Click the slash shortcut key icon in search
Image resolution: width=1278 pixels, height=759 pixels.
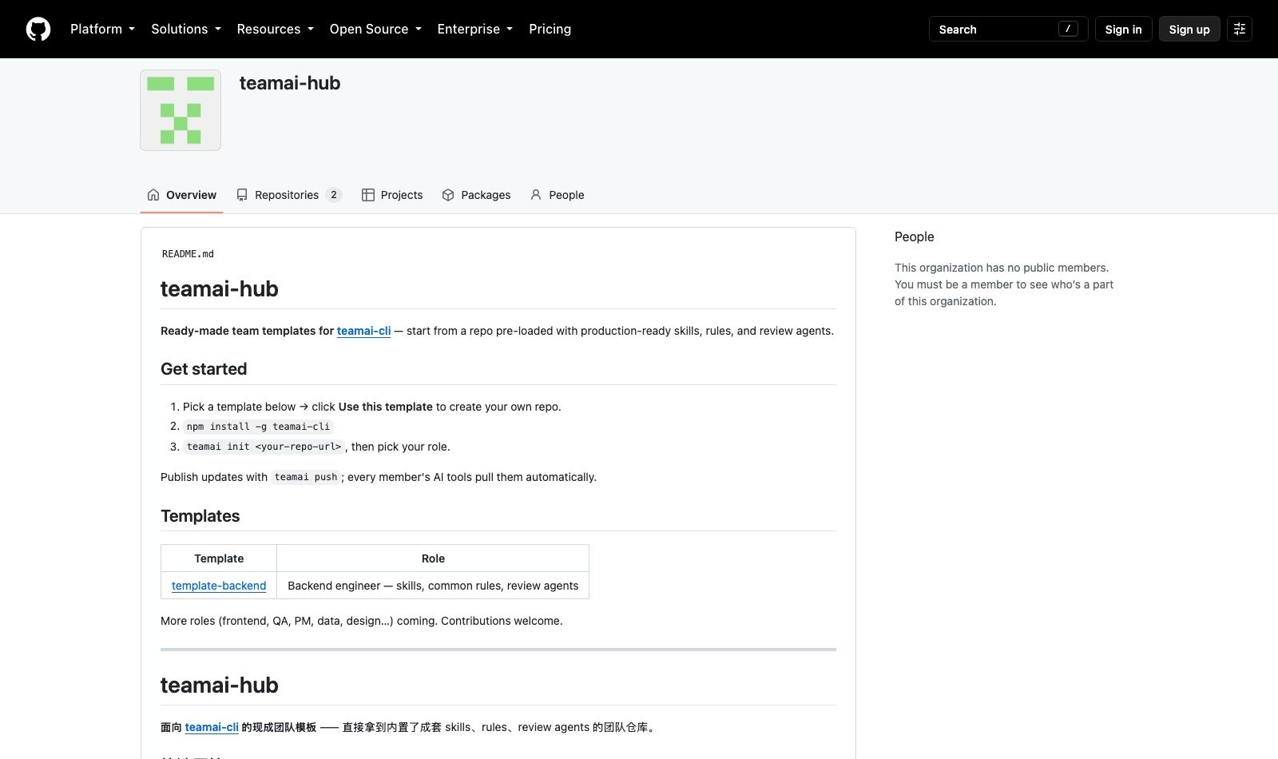point(1068,29)
